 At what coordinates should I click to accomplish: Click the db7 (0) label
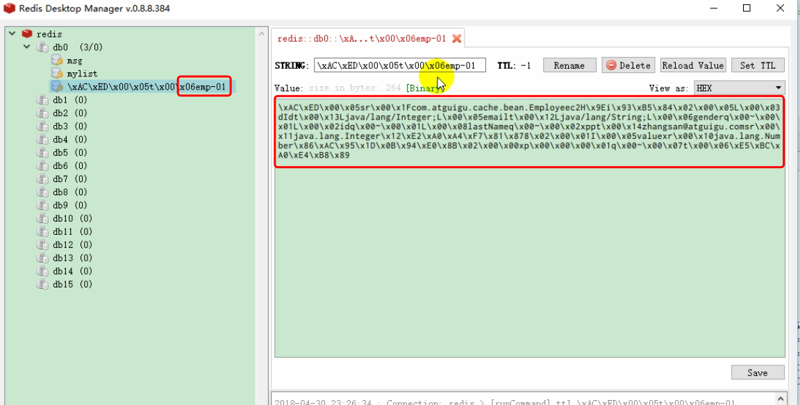[70, 179]
